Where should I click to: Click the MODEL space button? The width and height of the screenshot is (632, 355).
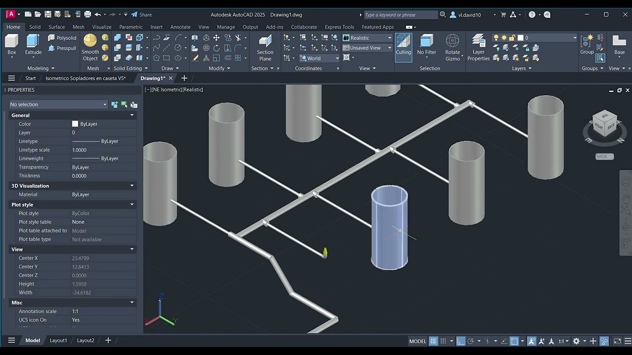point(418,341)
